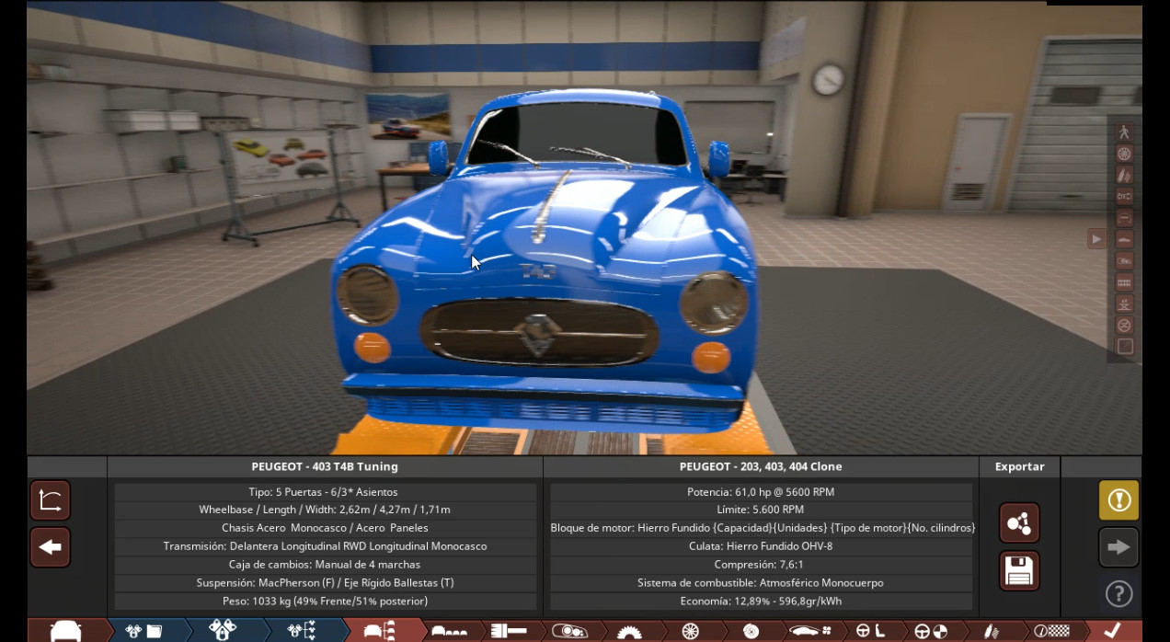Go back with the left arrow button

coord(51,547)
